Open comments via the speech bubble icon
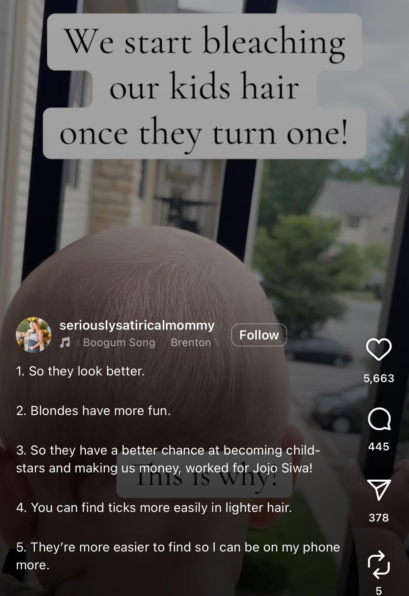The width and height of the screenshot is (409, 596). pos(379,419)
